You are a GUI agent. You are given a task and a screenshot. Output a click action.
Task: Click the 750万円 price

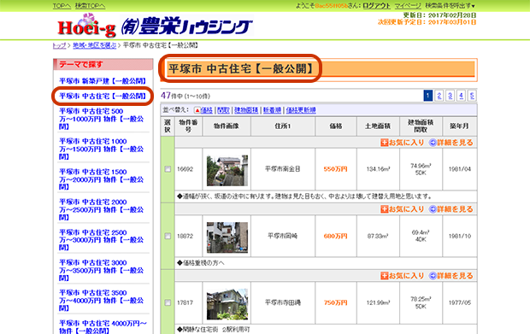pyautogui.click(x=335, y=302)
